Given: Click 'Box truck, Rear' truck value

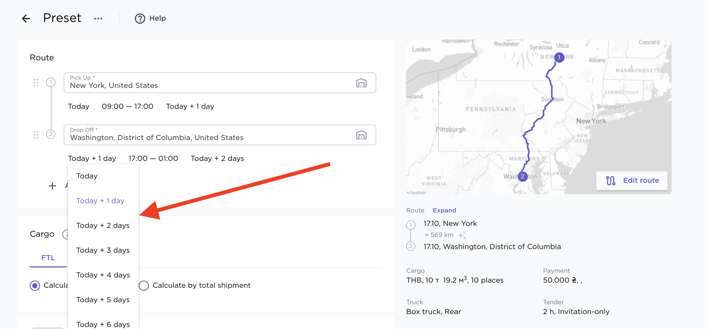Looking at the screenshot, I should (x=433, y=312).
